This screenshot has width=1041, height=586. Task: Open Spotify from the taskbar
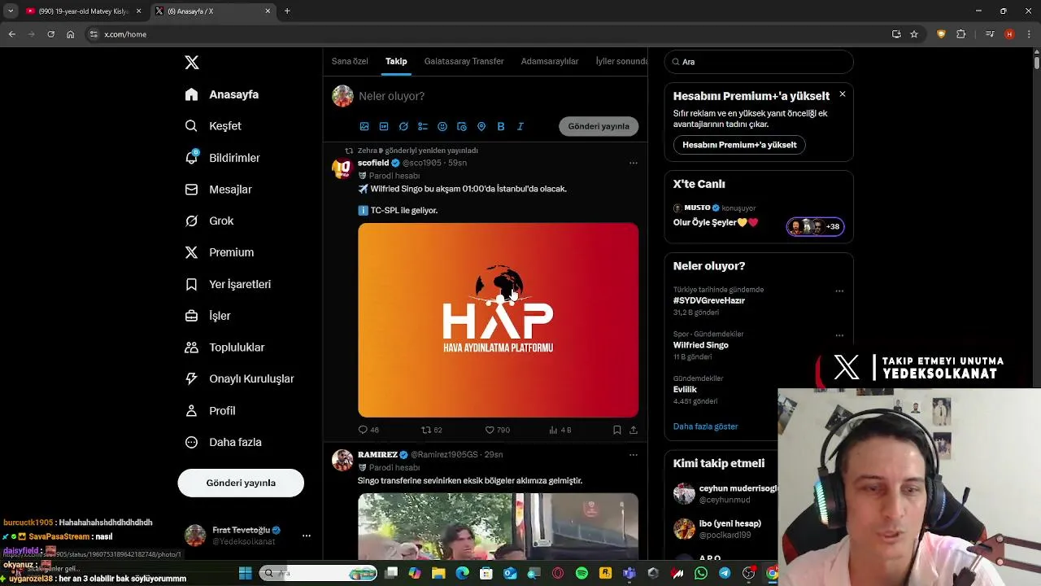click(581, 573)
